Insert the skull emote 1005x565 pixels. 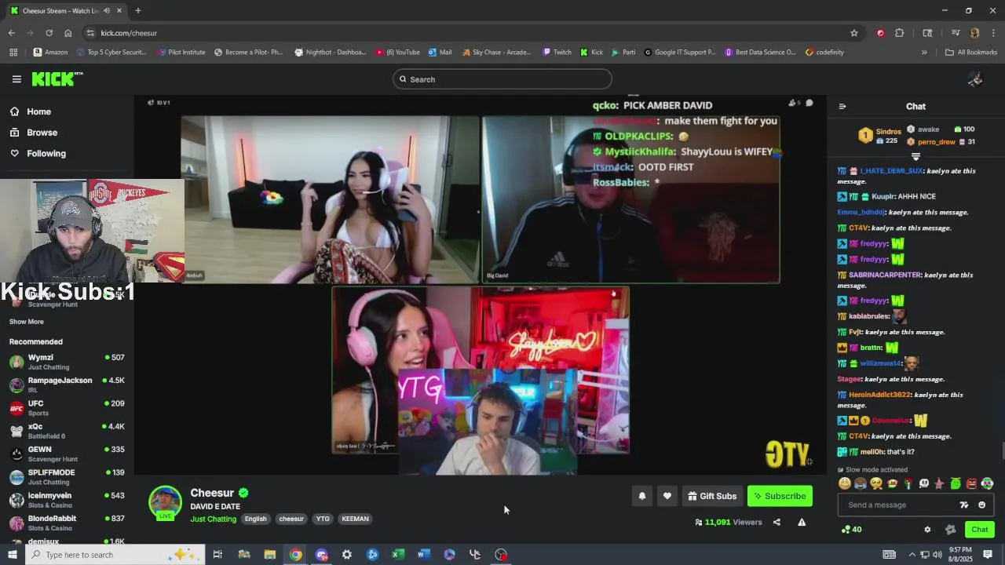click(924, 484)
